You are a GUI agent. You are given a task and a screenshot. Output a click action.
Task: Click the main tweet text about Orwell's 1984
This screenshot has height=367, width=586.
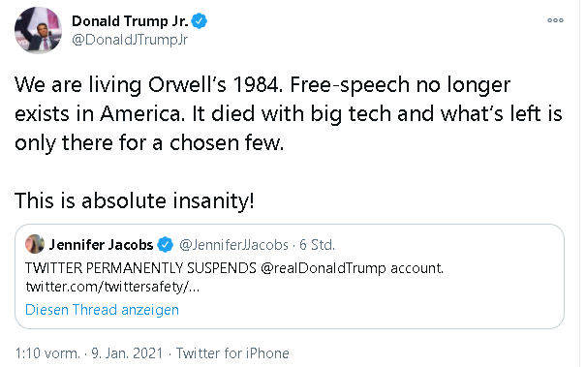click(288, 114)
